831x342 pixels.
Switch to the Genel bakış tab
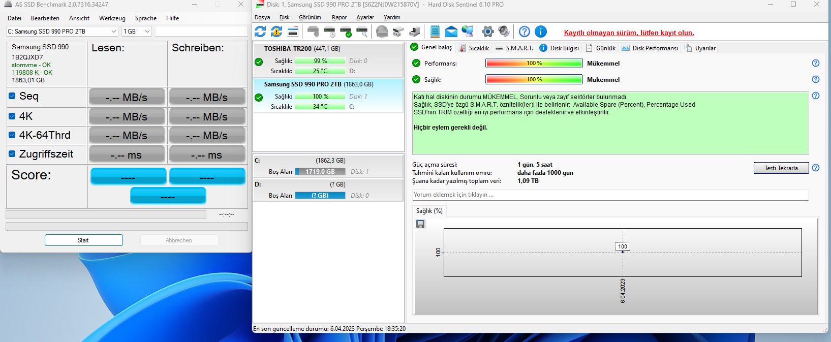click(x=431, y=47)
